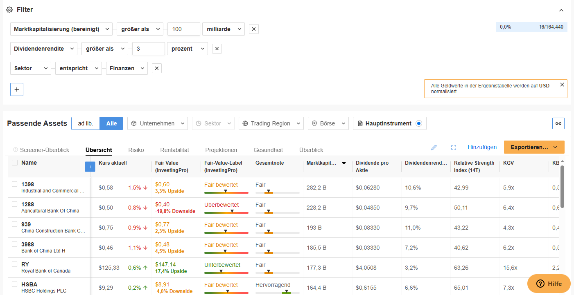Open the Filter settings gear icon
The height and width of the screenshot is (295, 574).
point(9,9)
